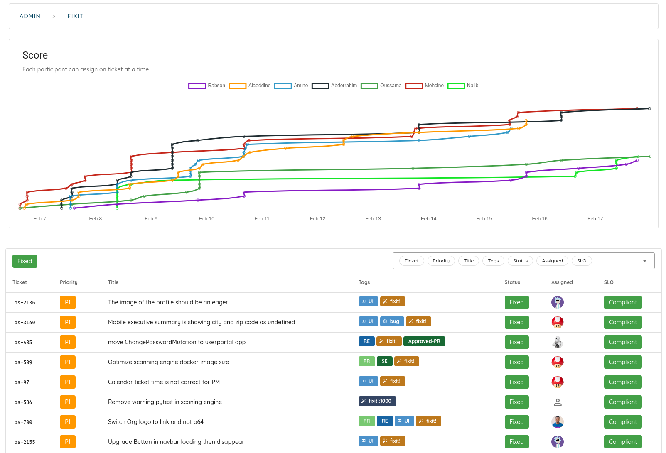Open assignee avatar for ticket os-2136

tap(557, 302)
